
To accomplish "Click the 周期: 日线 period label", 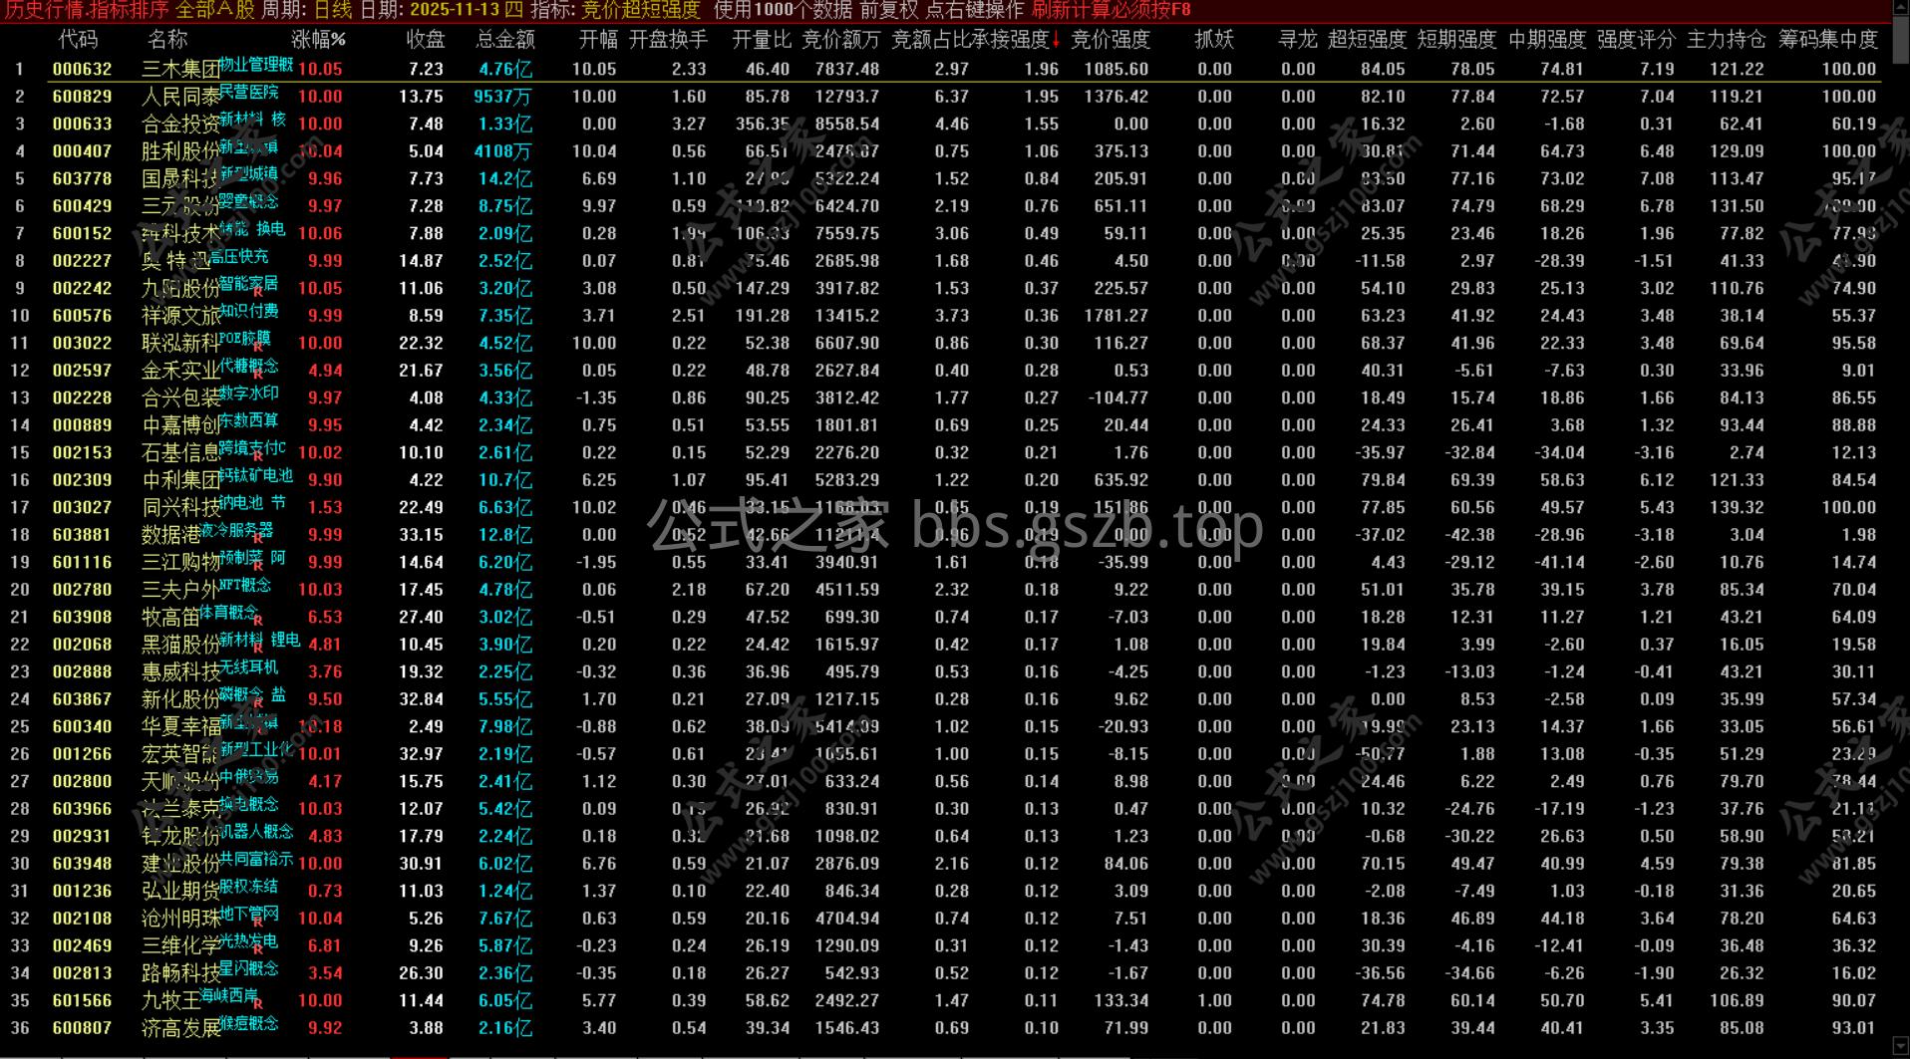I will pos(306,10).
